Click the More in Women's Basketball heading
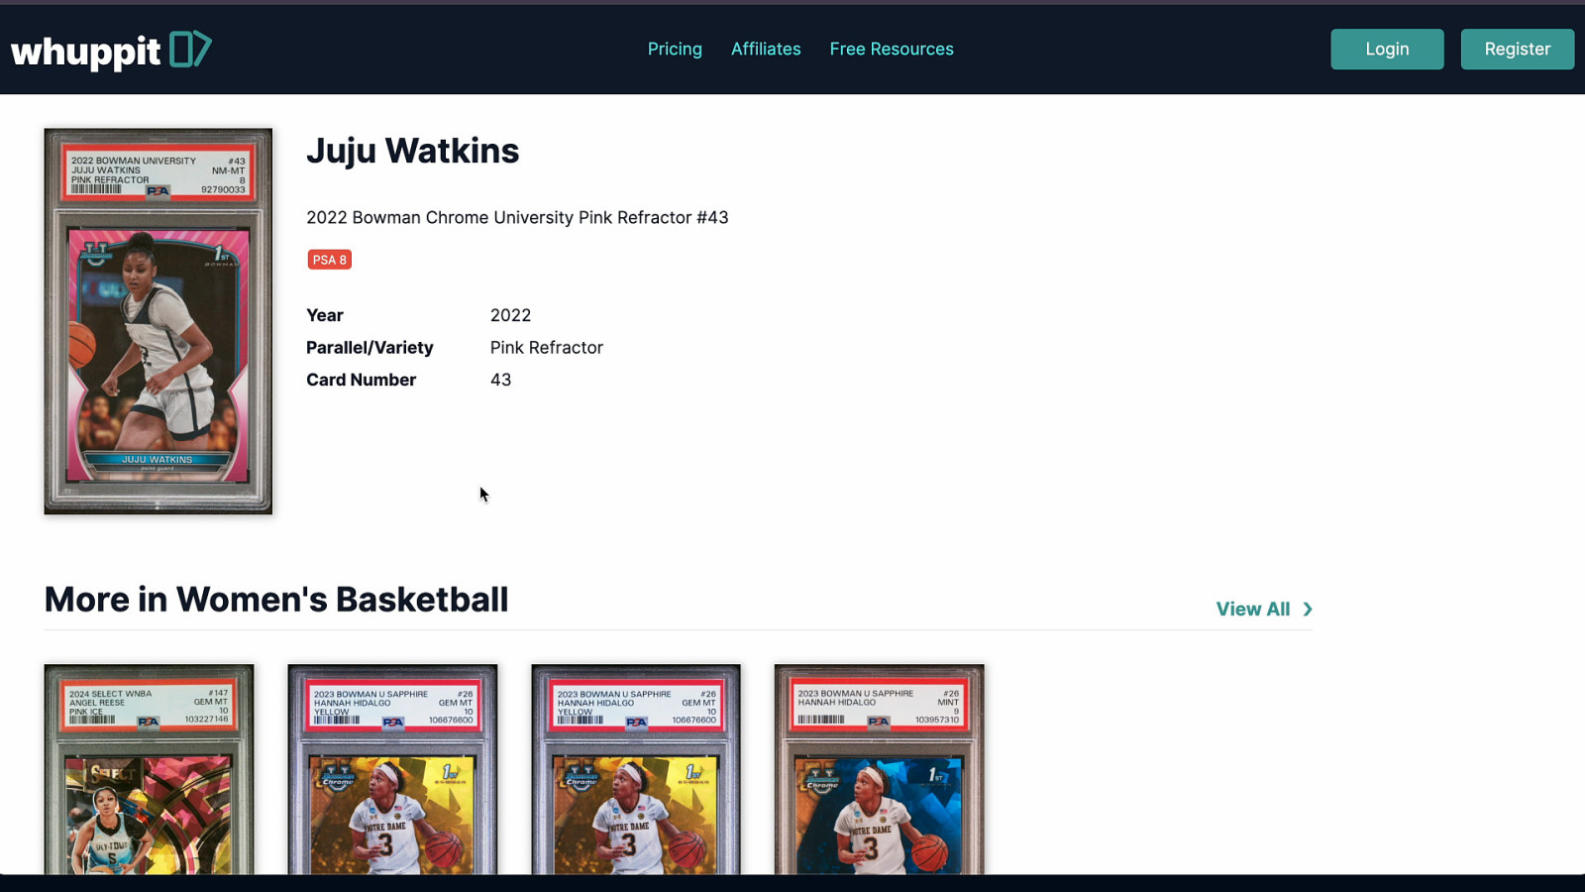 click(276, 600)
